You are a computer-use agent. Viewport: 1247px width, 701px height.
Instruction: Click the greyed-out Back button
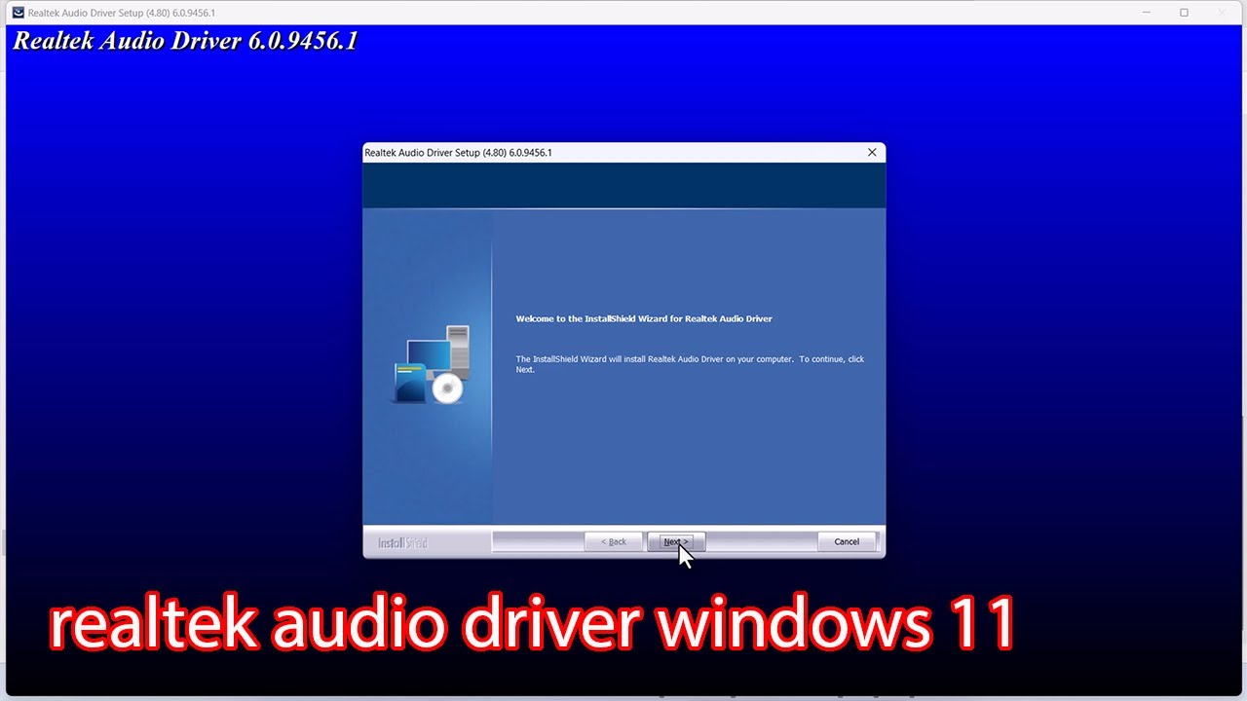(x=614, y=541)
